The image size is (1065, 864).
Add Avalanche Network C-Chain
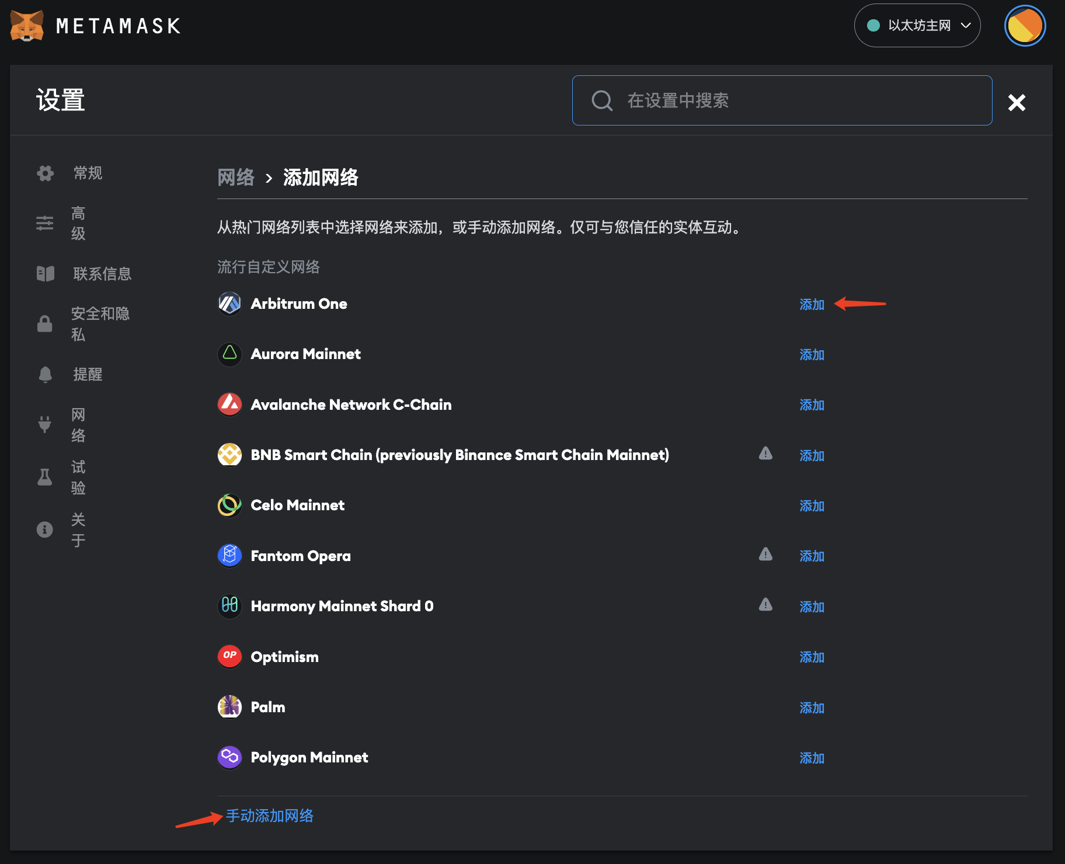coord(812,405)
